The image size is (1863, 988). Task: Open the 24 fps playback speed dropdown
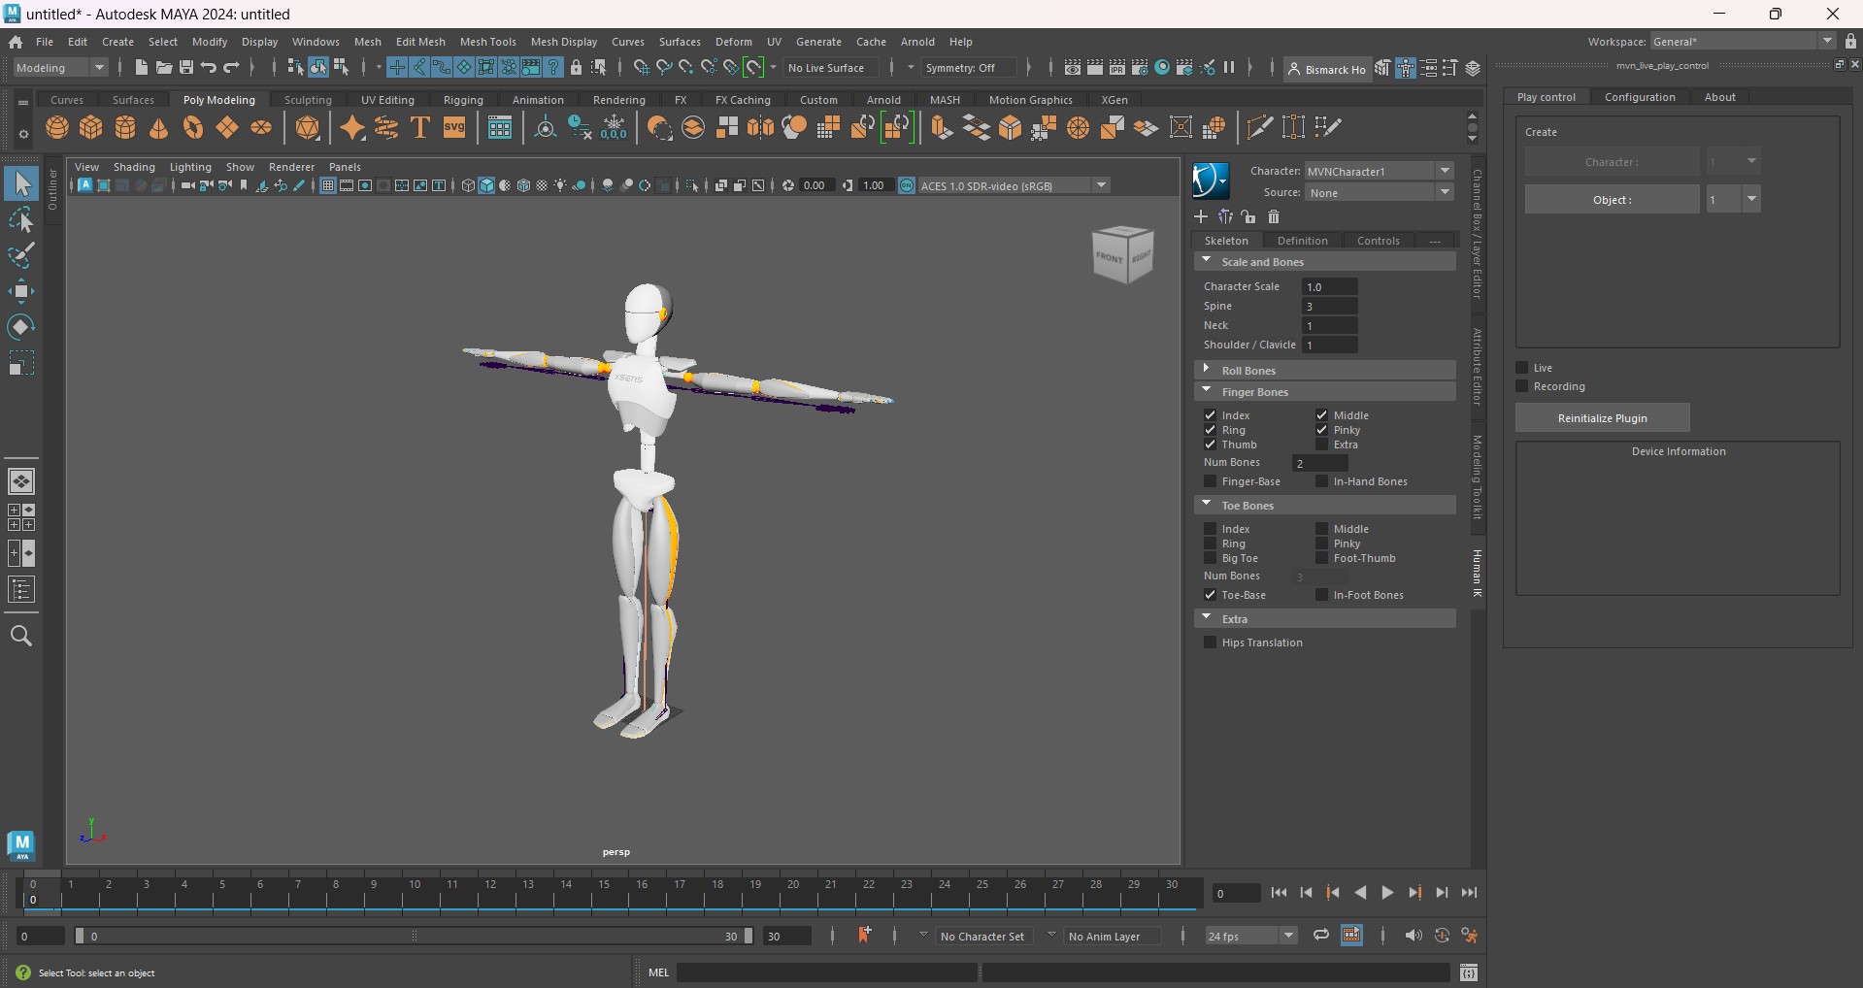pyautogui.click(x=1250, y=937)
